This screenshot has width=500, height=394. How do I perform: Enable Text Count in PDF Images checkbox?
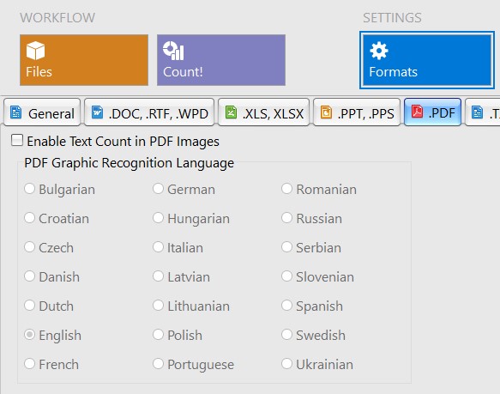pyautogui.click(x=17, y=140)
